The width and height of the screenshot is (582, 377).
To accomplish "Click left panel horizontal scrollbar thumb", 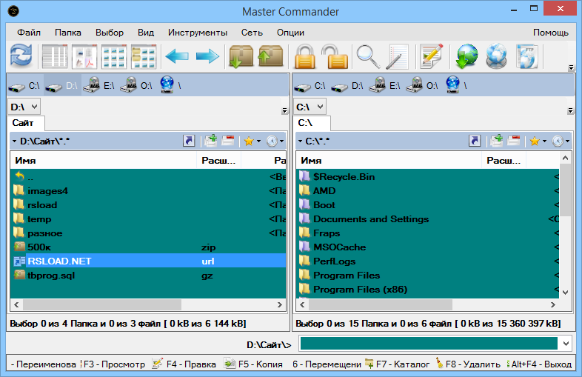I will point(102,305).
